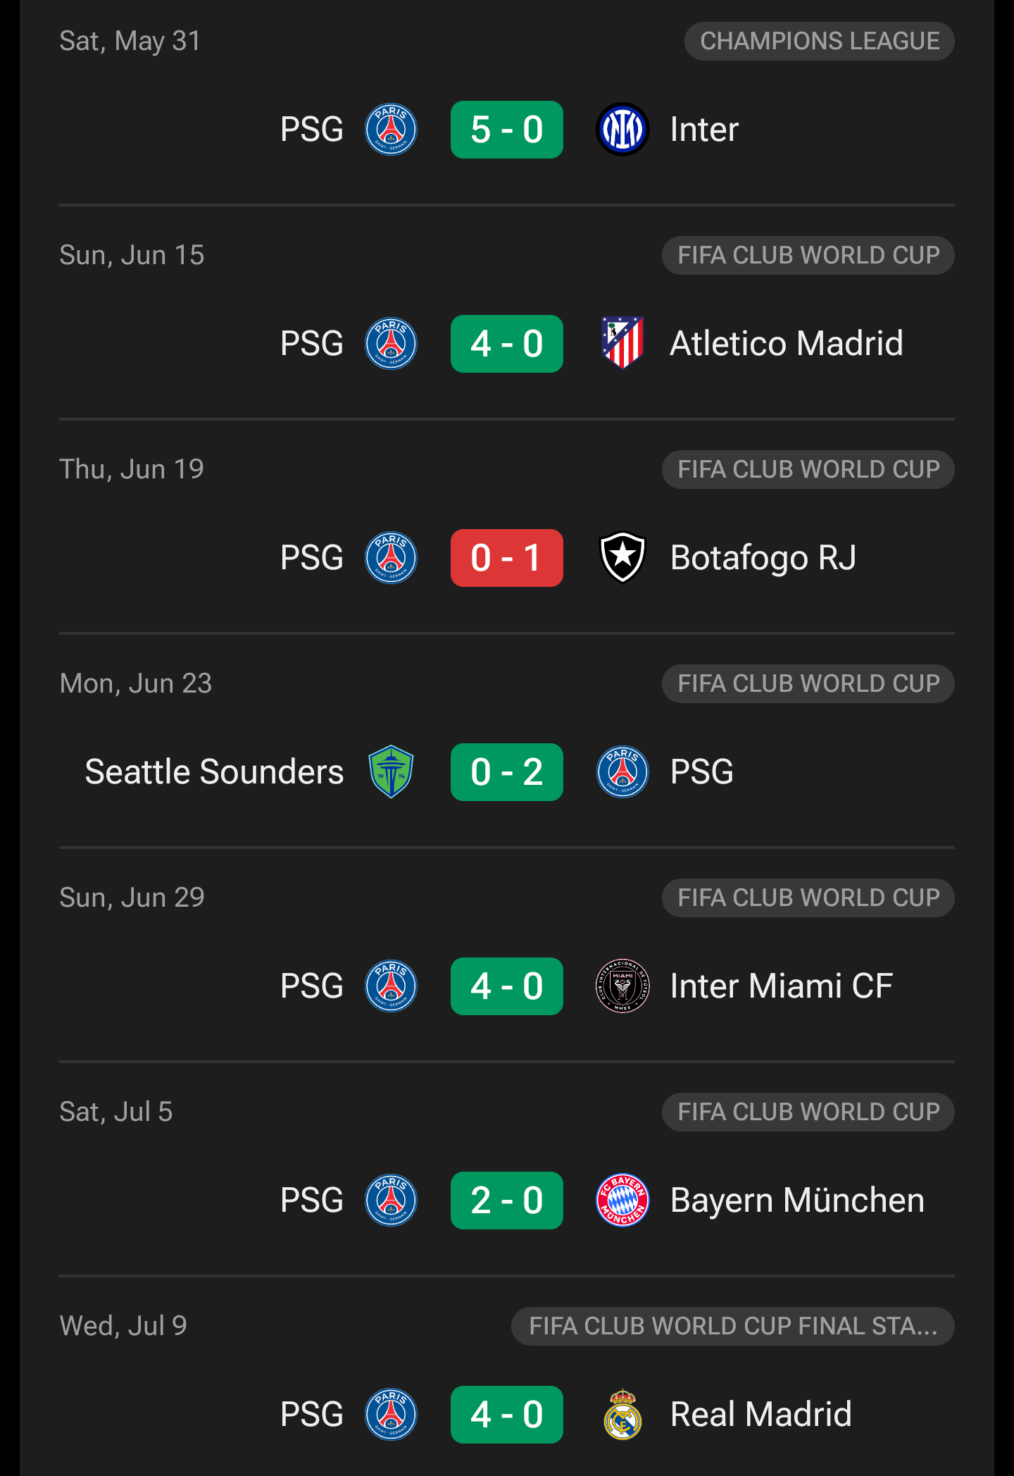Select the Inter Miami CF team name
Image resolution: width=1014 pixels, height=1476 pixels.
point(782,986)
